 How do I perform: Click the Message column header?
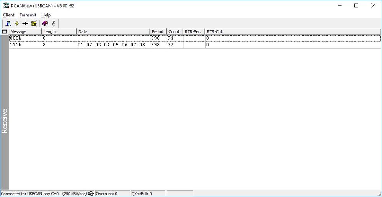coord(25,32)
